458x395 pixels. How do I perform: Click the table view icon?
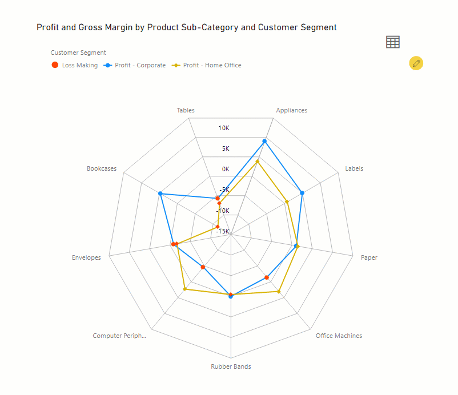click(393, 42)
